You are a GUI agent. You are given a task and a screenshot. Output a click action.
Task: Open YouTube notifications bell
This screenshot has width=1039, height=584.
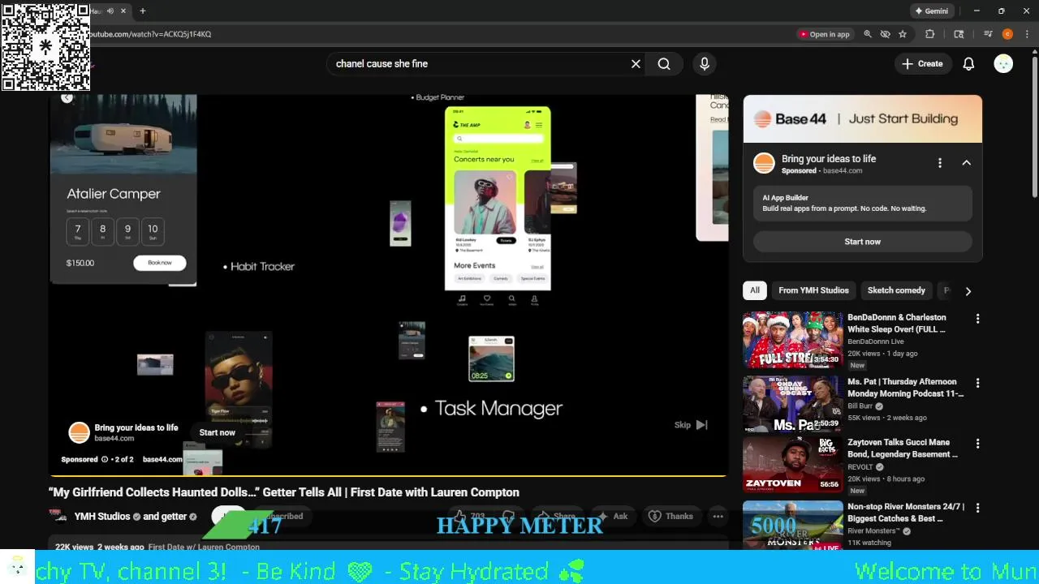point(968,64)
